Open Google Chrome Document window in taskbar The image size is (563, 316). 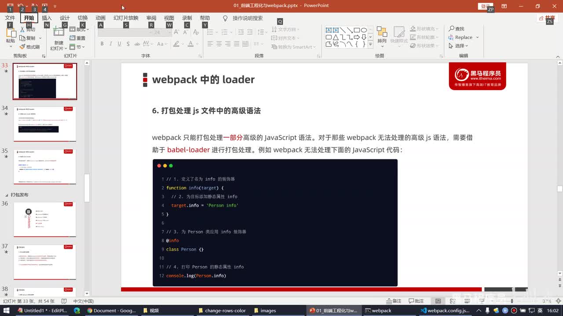coord(111,310)
